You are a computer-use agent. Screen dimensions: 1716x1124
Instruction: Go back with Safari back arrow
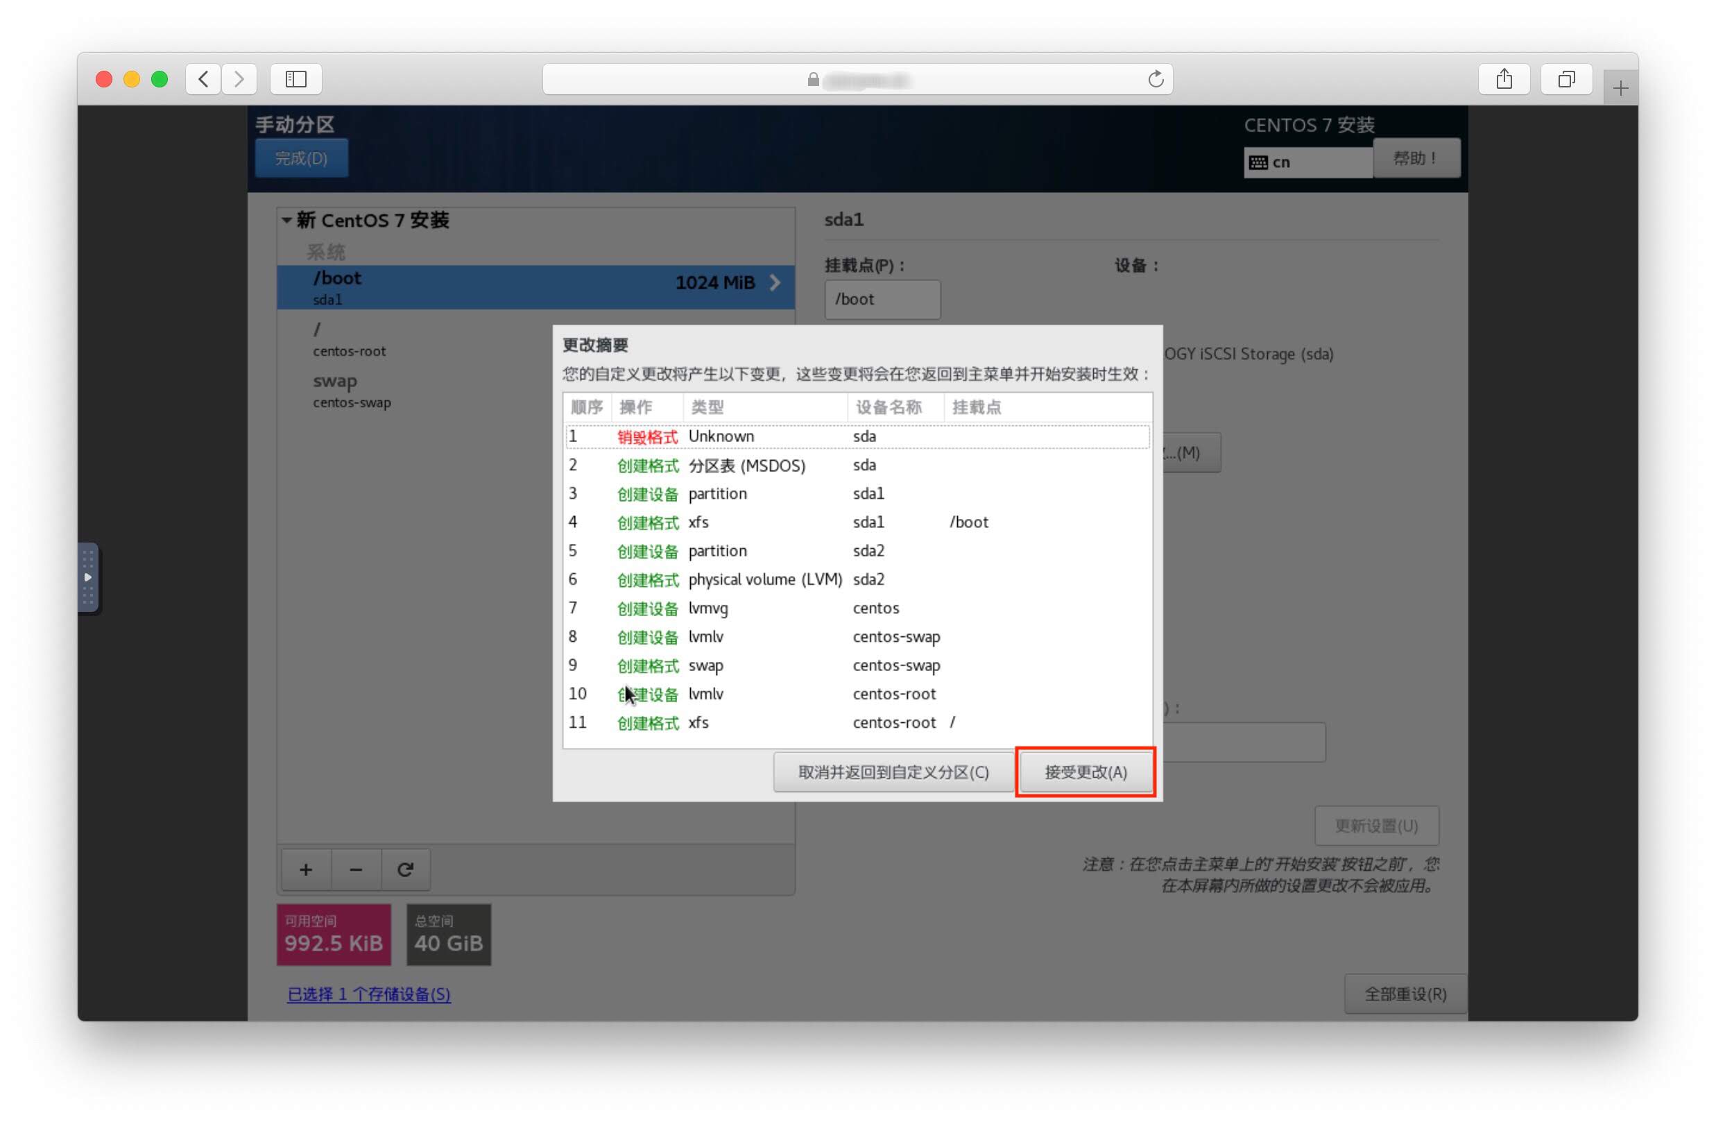tap(203, 78)
